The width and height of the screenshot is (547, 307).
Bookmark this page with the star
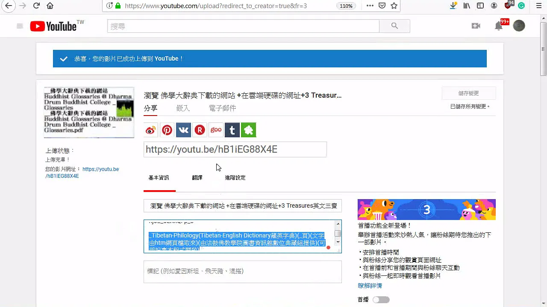[394, 6]
